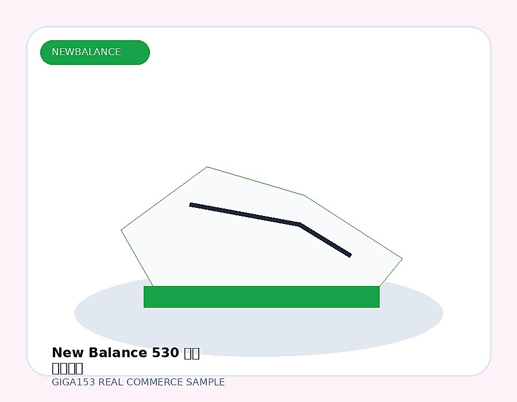The width and height of the screenshot is (517, 402).
Task: Click the green sole of the sneaker
Action: (x=261, y=297)
